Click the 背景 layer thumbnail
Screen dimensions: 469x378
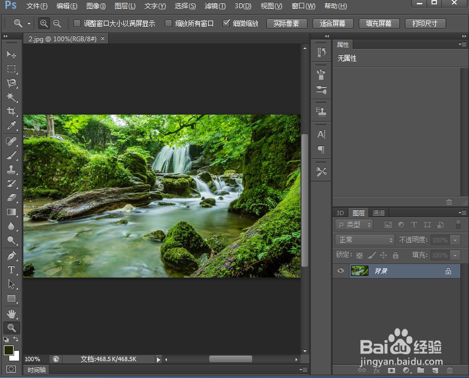360,270
